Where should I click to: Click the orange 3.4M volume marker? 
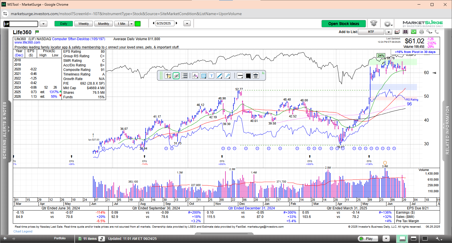coord(385,164)
